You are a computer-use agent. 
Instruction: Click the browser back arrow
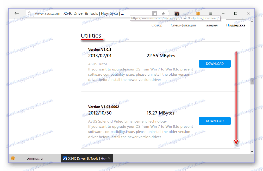[17, 13]
